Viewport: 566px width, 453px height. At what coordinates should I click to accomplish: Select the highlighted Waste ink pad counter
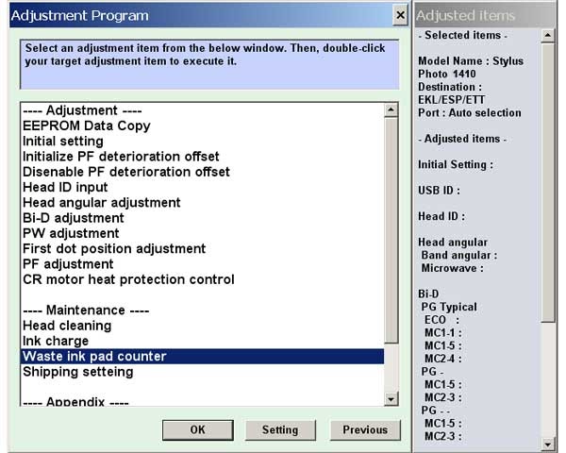[203, 356]
